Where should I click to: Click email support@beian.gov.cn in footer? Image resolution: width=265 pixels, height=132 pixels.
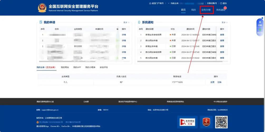50,110
